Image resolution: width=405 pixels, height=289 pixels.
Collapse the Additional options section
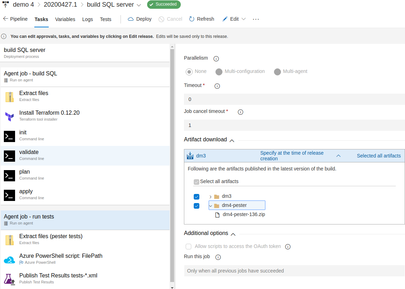[233, 234]
